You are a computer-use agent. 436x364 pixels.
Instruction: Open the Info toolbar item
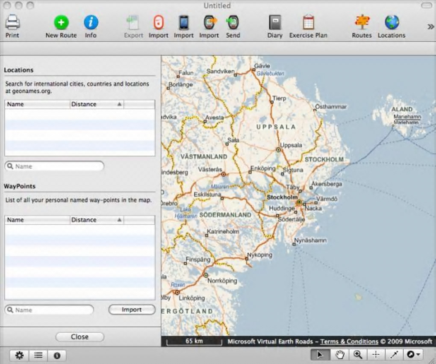pos(91,22)
